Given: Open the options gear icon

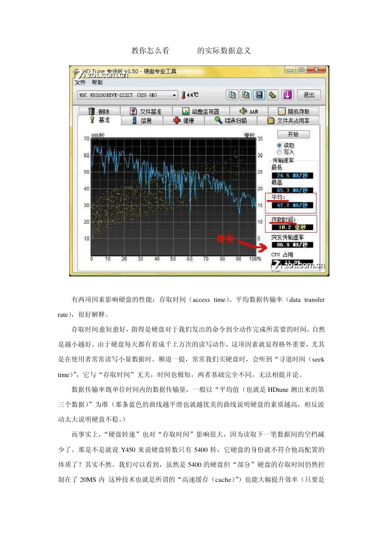Looking at the screenshot, I should [x=273, y=95].
